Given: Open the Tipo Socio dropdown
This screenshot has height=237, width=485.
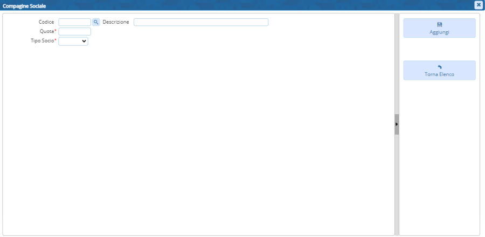Looking at the screenshot, I should (x=73, y=41).
